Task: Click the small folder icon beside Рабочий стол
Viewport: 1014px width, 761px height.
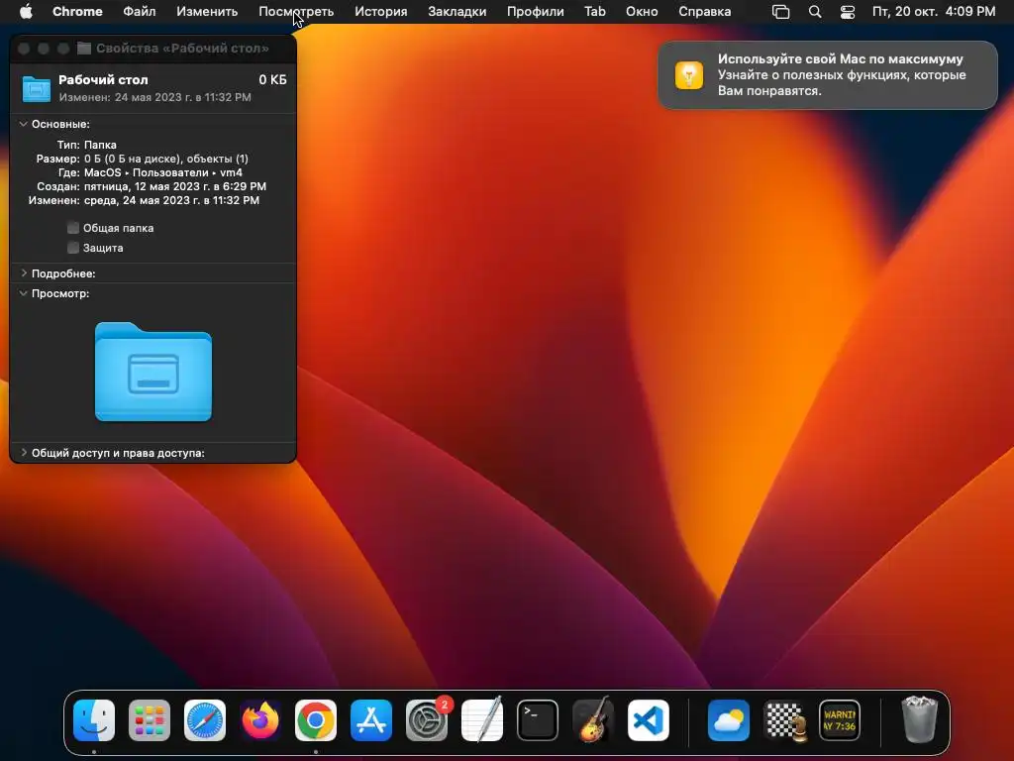Action: click(x=37, y=88)
